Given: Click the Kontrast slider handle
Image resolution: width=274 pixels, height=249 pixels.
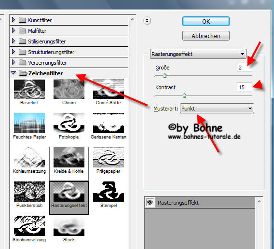Looking at the screenshot, I should [184, 96].
